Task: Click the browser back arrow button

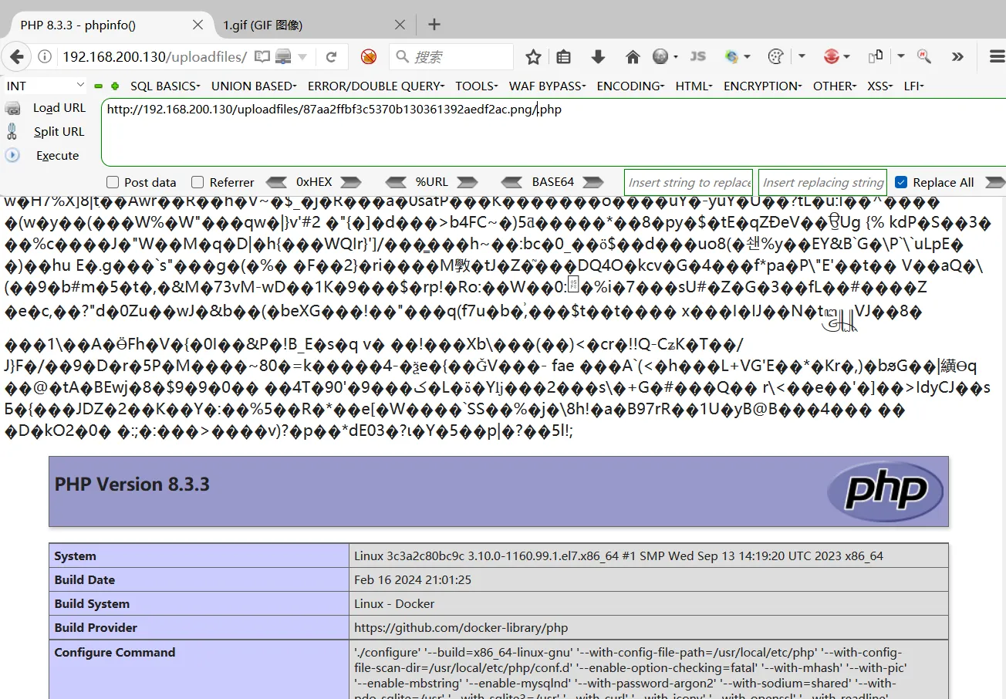Action: tap(17, 56)
